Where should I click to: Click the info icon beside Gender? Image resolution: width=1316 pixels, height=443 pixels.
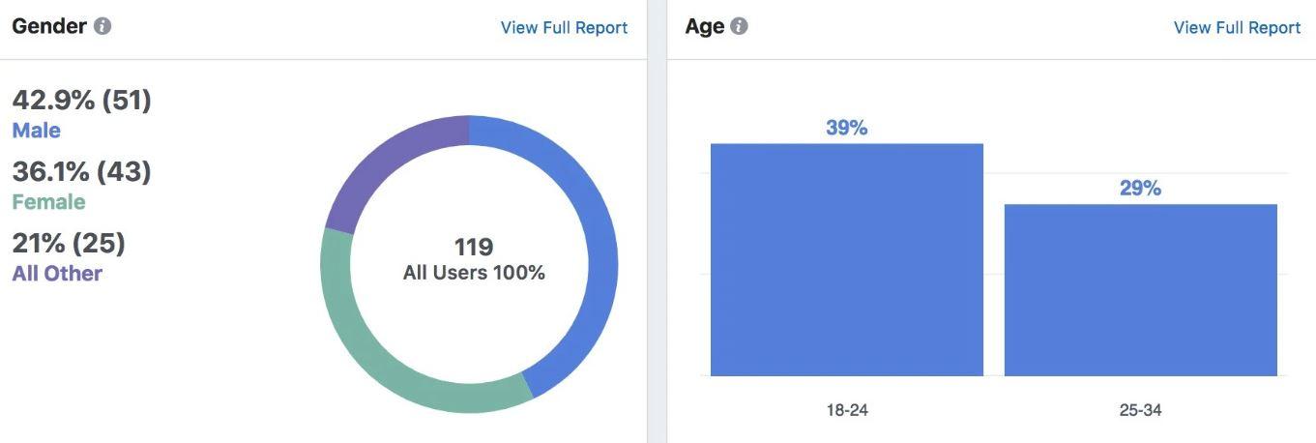(x=102, y=26)
